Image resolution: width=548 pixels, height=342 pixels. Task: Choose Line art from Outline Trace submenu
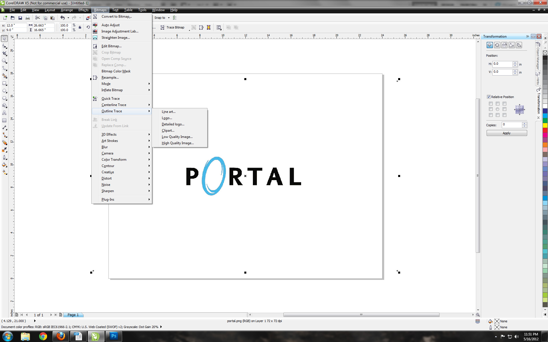(x=180, y=112)
